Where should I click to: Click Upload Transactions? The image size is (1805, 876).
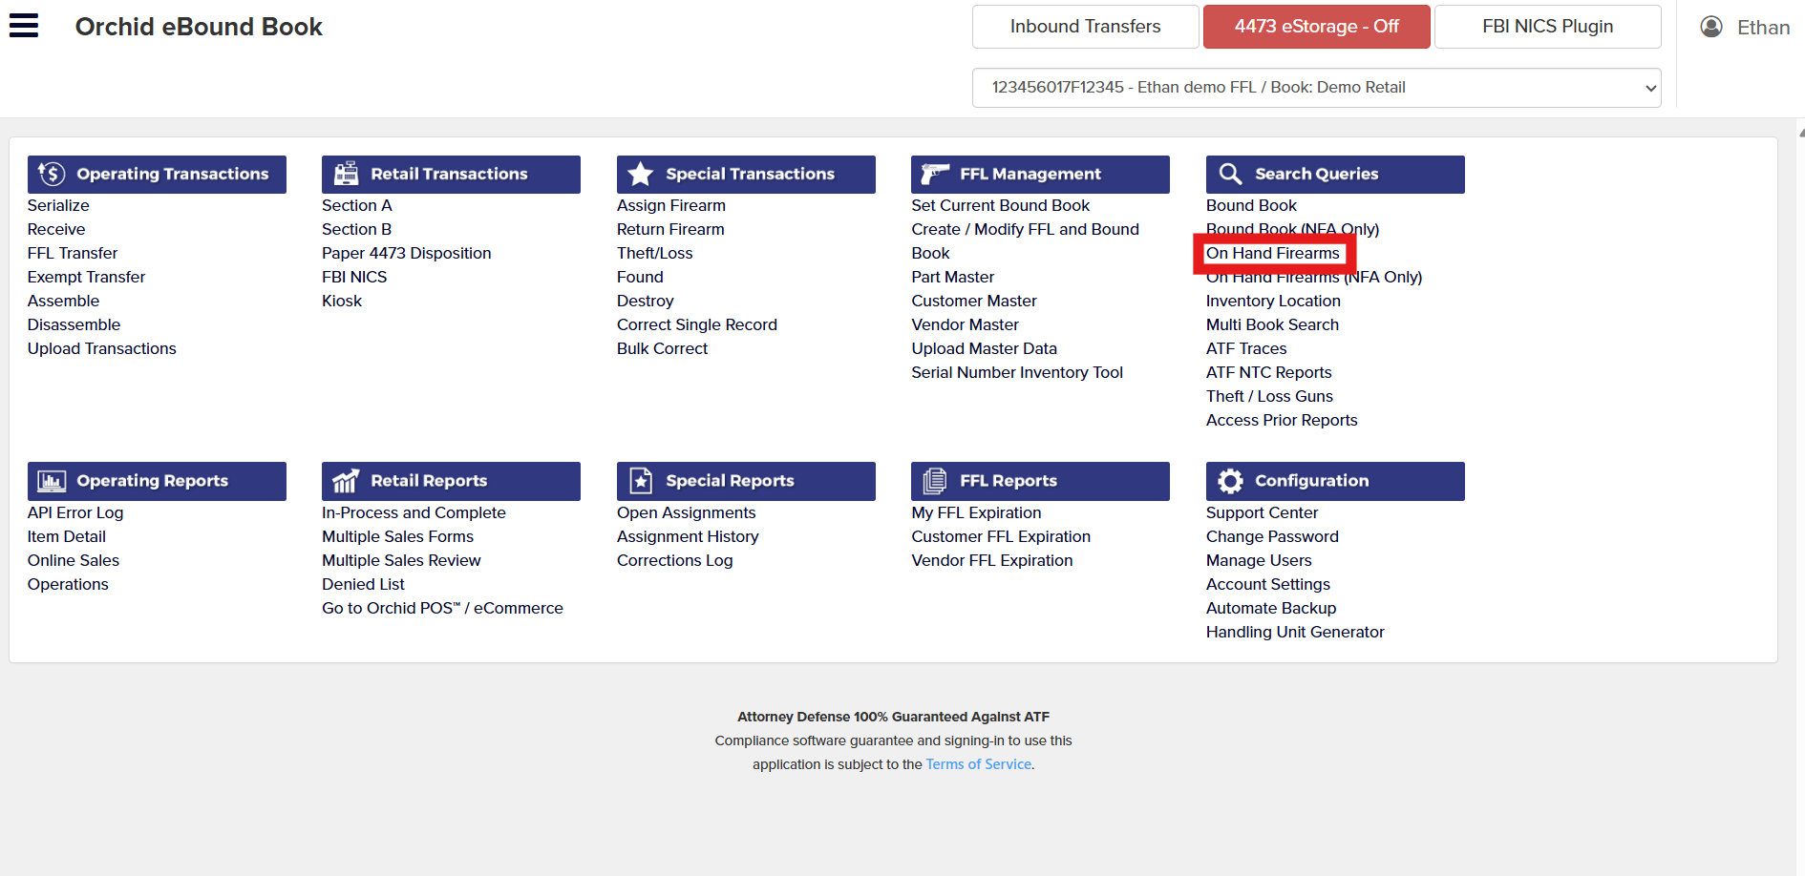point(101,348)
